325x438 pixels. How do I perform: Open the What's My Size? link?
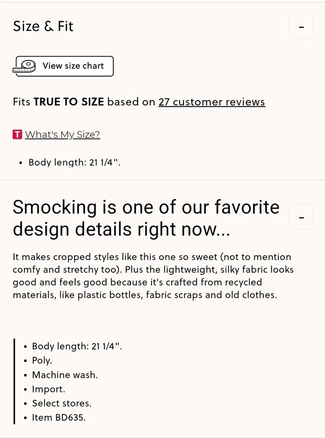click(x=62, y=134)
